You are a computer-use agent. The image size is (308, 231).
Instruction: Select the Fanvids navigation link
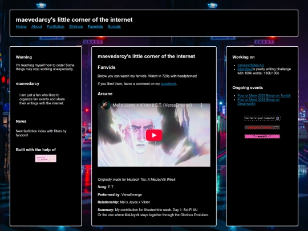(95, 27)
